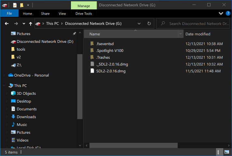The width and height of the screenshot is (232, 156).
Task: Open the File menu tab
Action: 9,14
